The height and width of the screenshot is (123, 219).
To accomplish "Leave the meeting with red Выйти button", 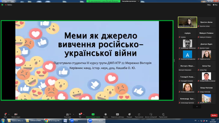I will pos(214,115).
